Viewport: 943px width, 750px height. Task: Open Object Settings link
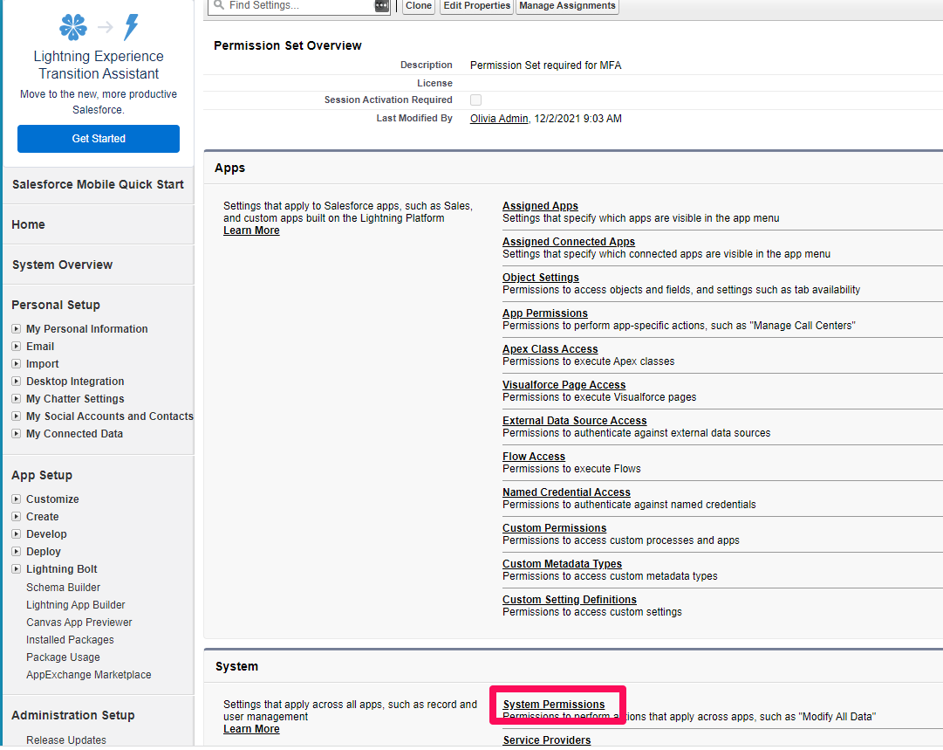coord(541,278)
